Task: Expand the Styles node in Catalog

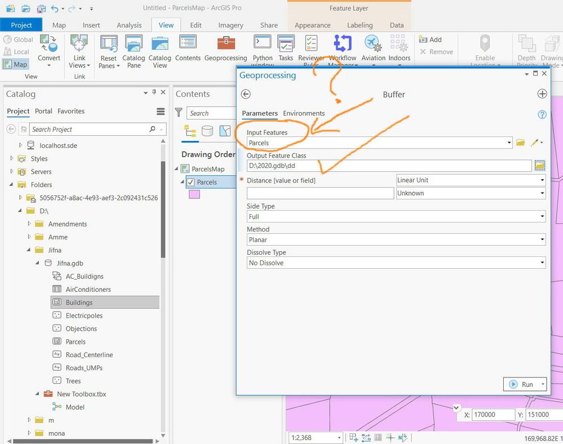Action: click(11, 158)
